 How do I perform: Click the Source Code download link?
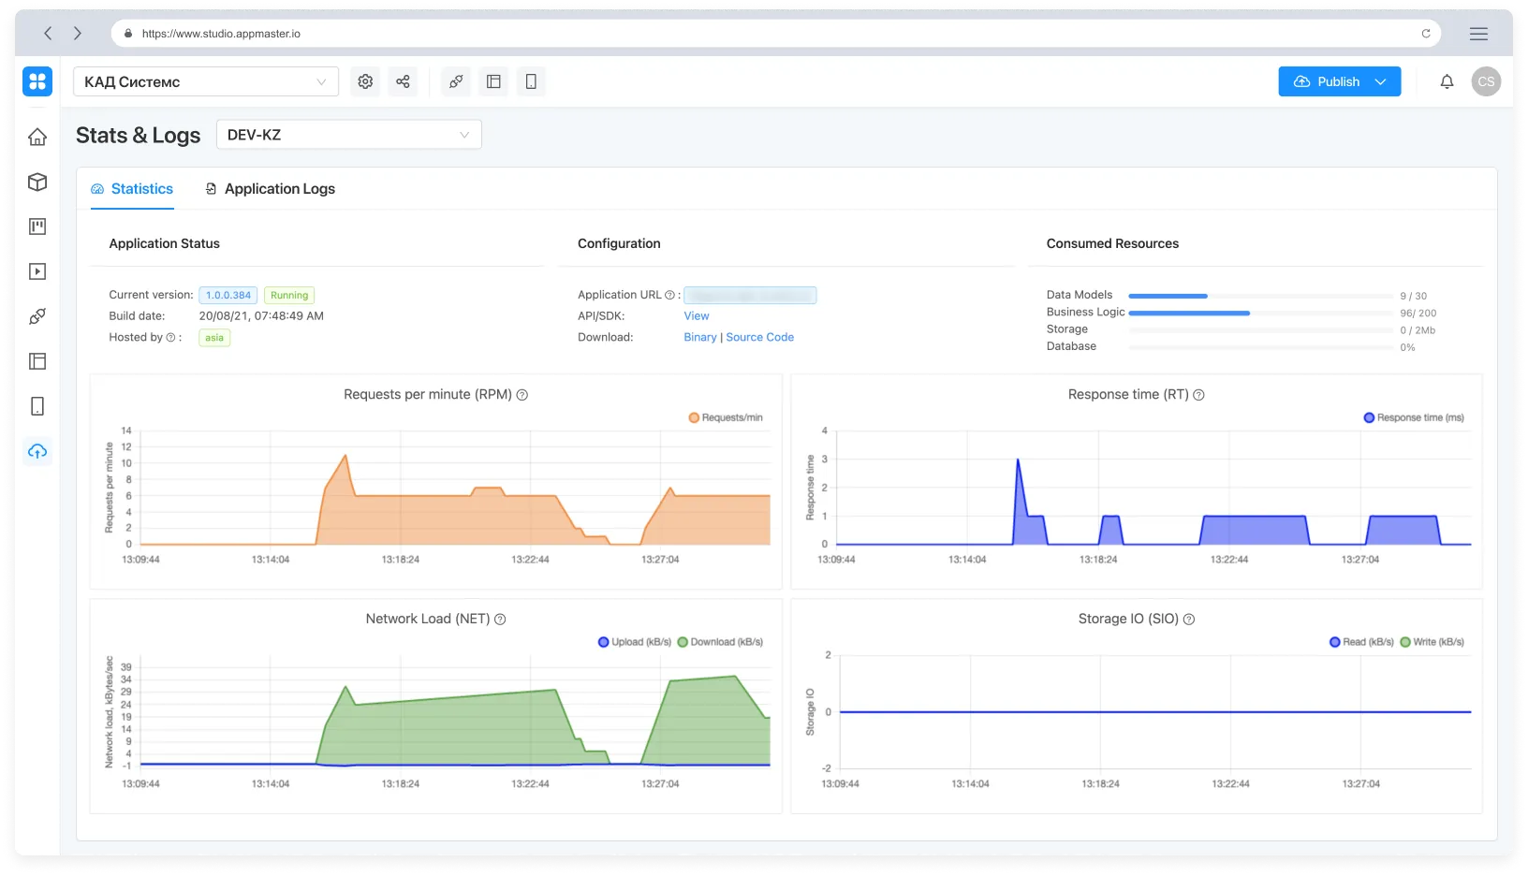click(x=759, y=337)
